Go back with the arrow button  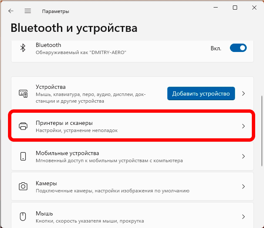tap(11, 11)
